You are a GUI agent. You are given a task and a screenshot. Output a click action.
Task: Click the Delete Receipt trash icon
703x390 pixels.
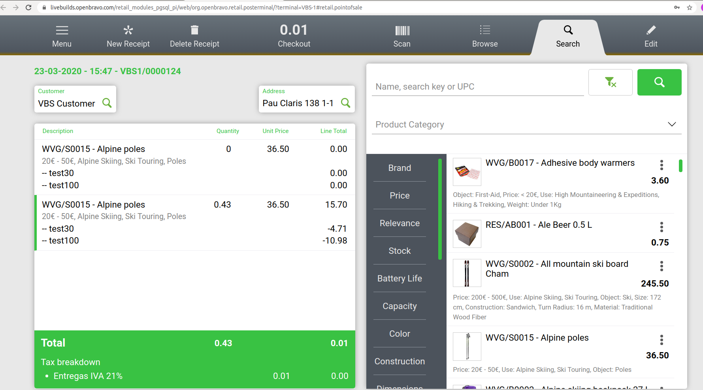[194, 30]
